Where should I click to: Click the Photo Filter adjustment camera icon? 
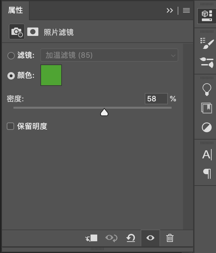[16, 32]
